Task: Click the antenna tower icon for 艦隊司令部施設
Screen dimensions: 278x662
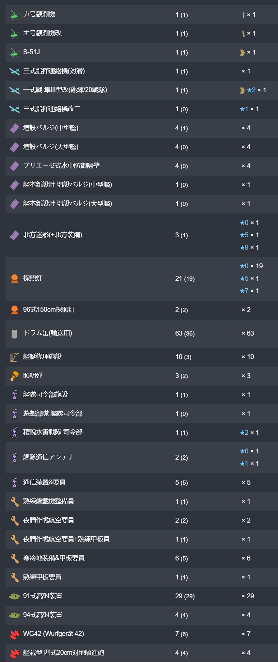Action: (x=14, y=395)
